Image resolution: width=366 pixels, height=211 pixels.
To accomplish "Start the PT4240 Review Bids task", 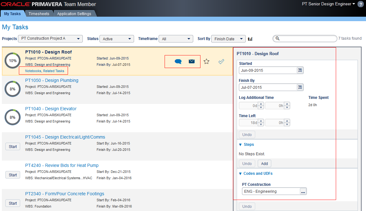I will [x=13, y=175].
